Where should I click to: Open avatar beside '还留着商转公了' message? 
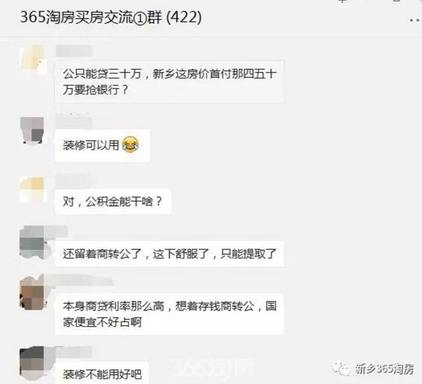32,242
